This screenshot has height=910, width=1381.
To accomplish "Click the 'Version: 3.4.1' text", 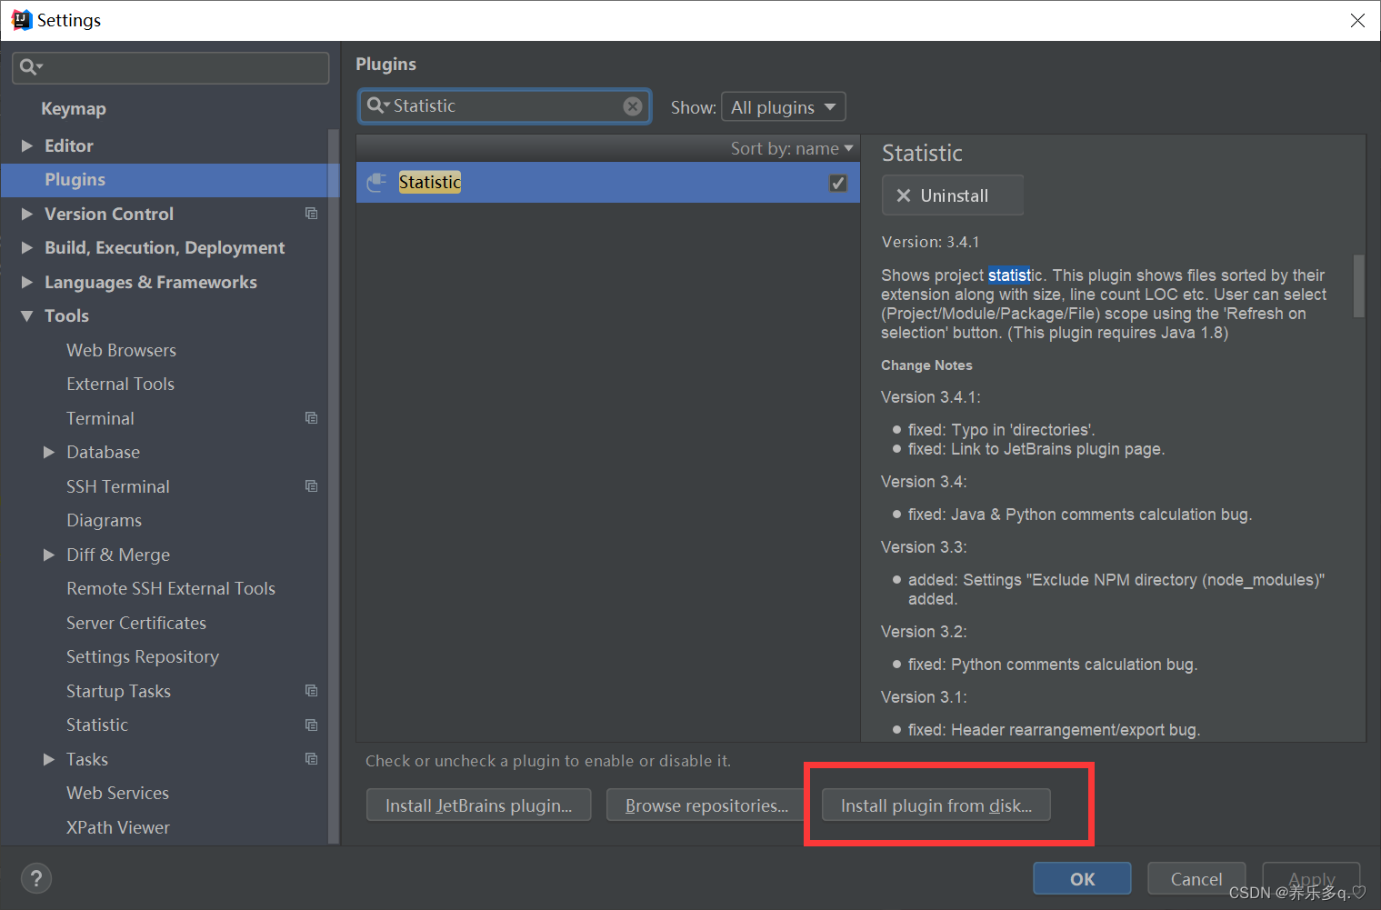I will point(930,242).
